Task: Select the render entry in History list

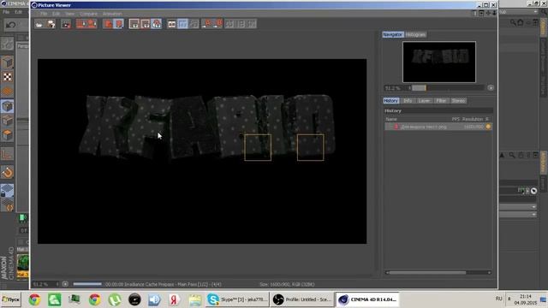Action: point(438,127)
